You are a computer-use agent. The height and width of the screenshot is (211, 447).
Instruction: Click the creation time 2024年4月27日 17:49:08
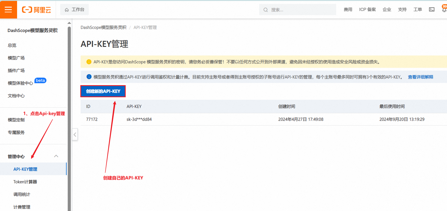pos(301,119)
